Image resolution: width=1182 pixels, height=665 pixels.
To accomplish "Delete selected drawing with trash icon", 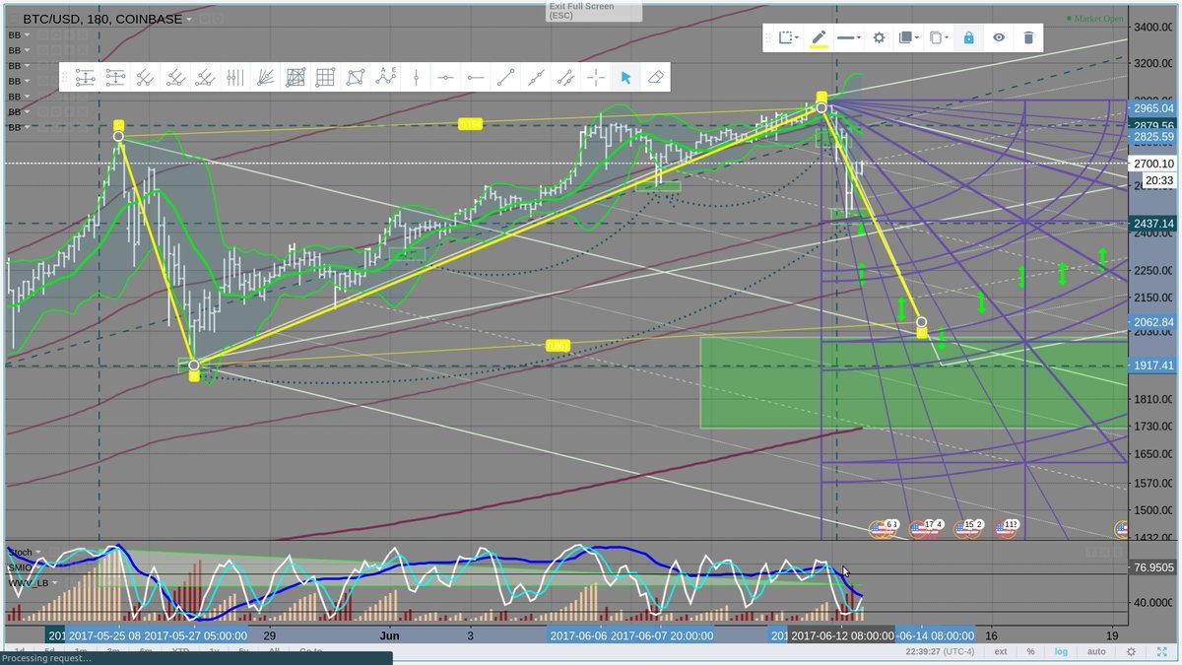I will (1028, 37).
